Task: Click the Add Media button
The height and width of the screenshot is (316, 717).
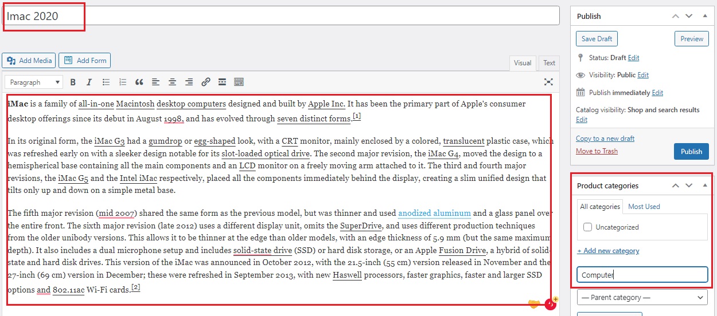Action: pyautogui.click(x=29, y=60)
